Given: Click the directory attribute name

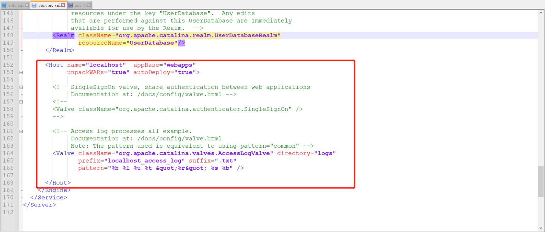Looking at the screenshot, I should (x=294, y=153).
